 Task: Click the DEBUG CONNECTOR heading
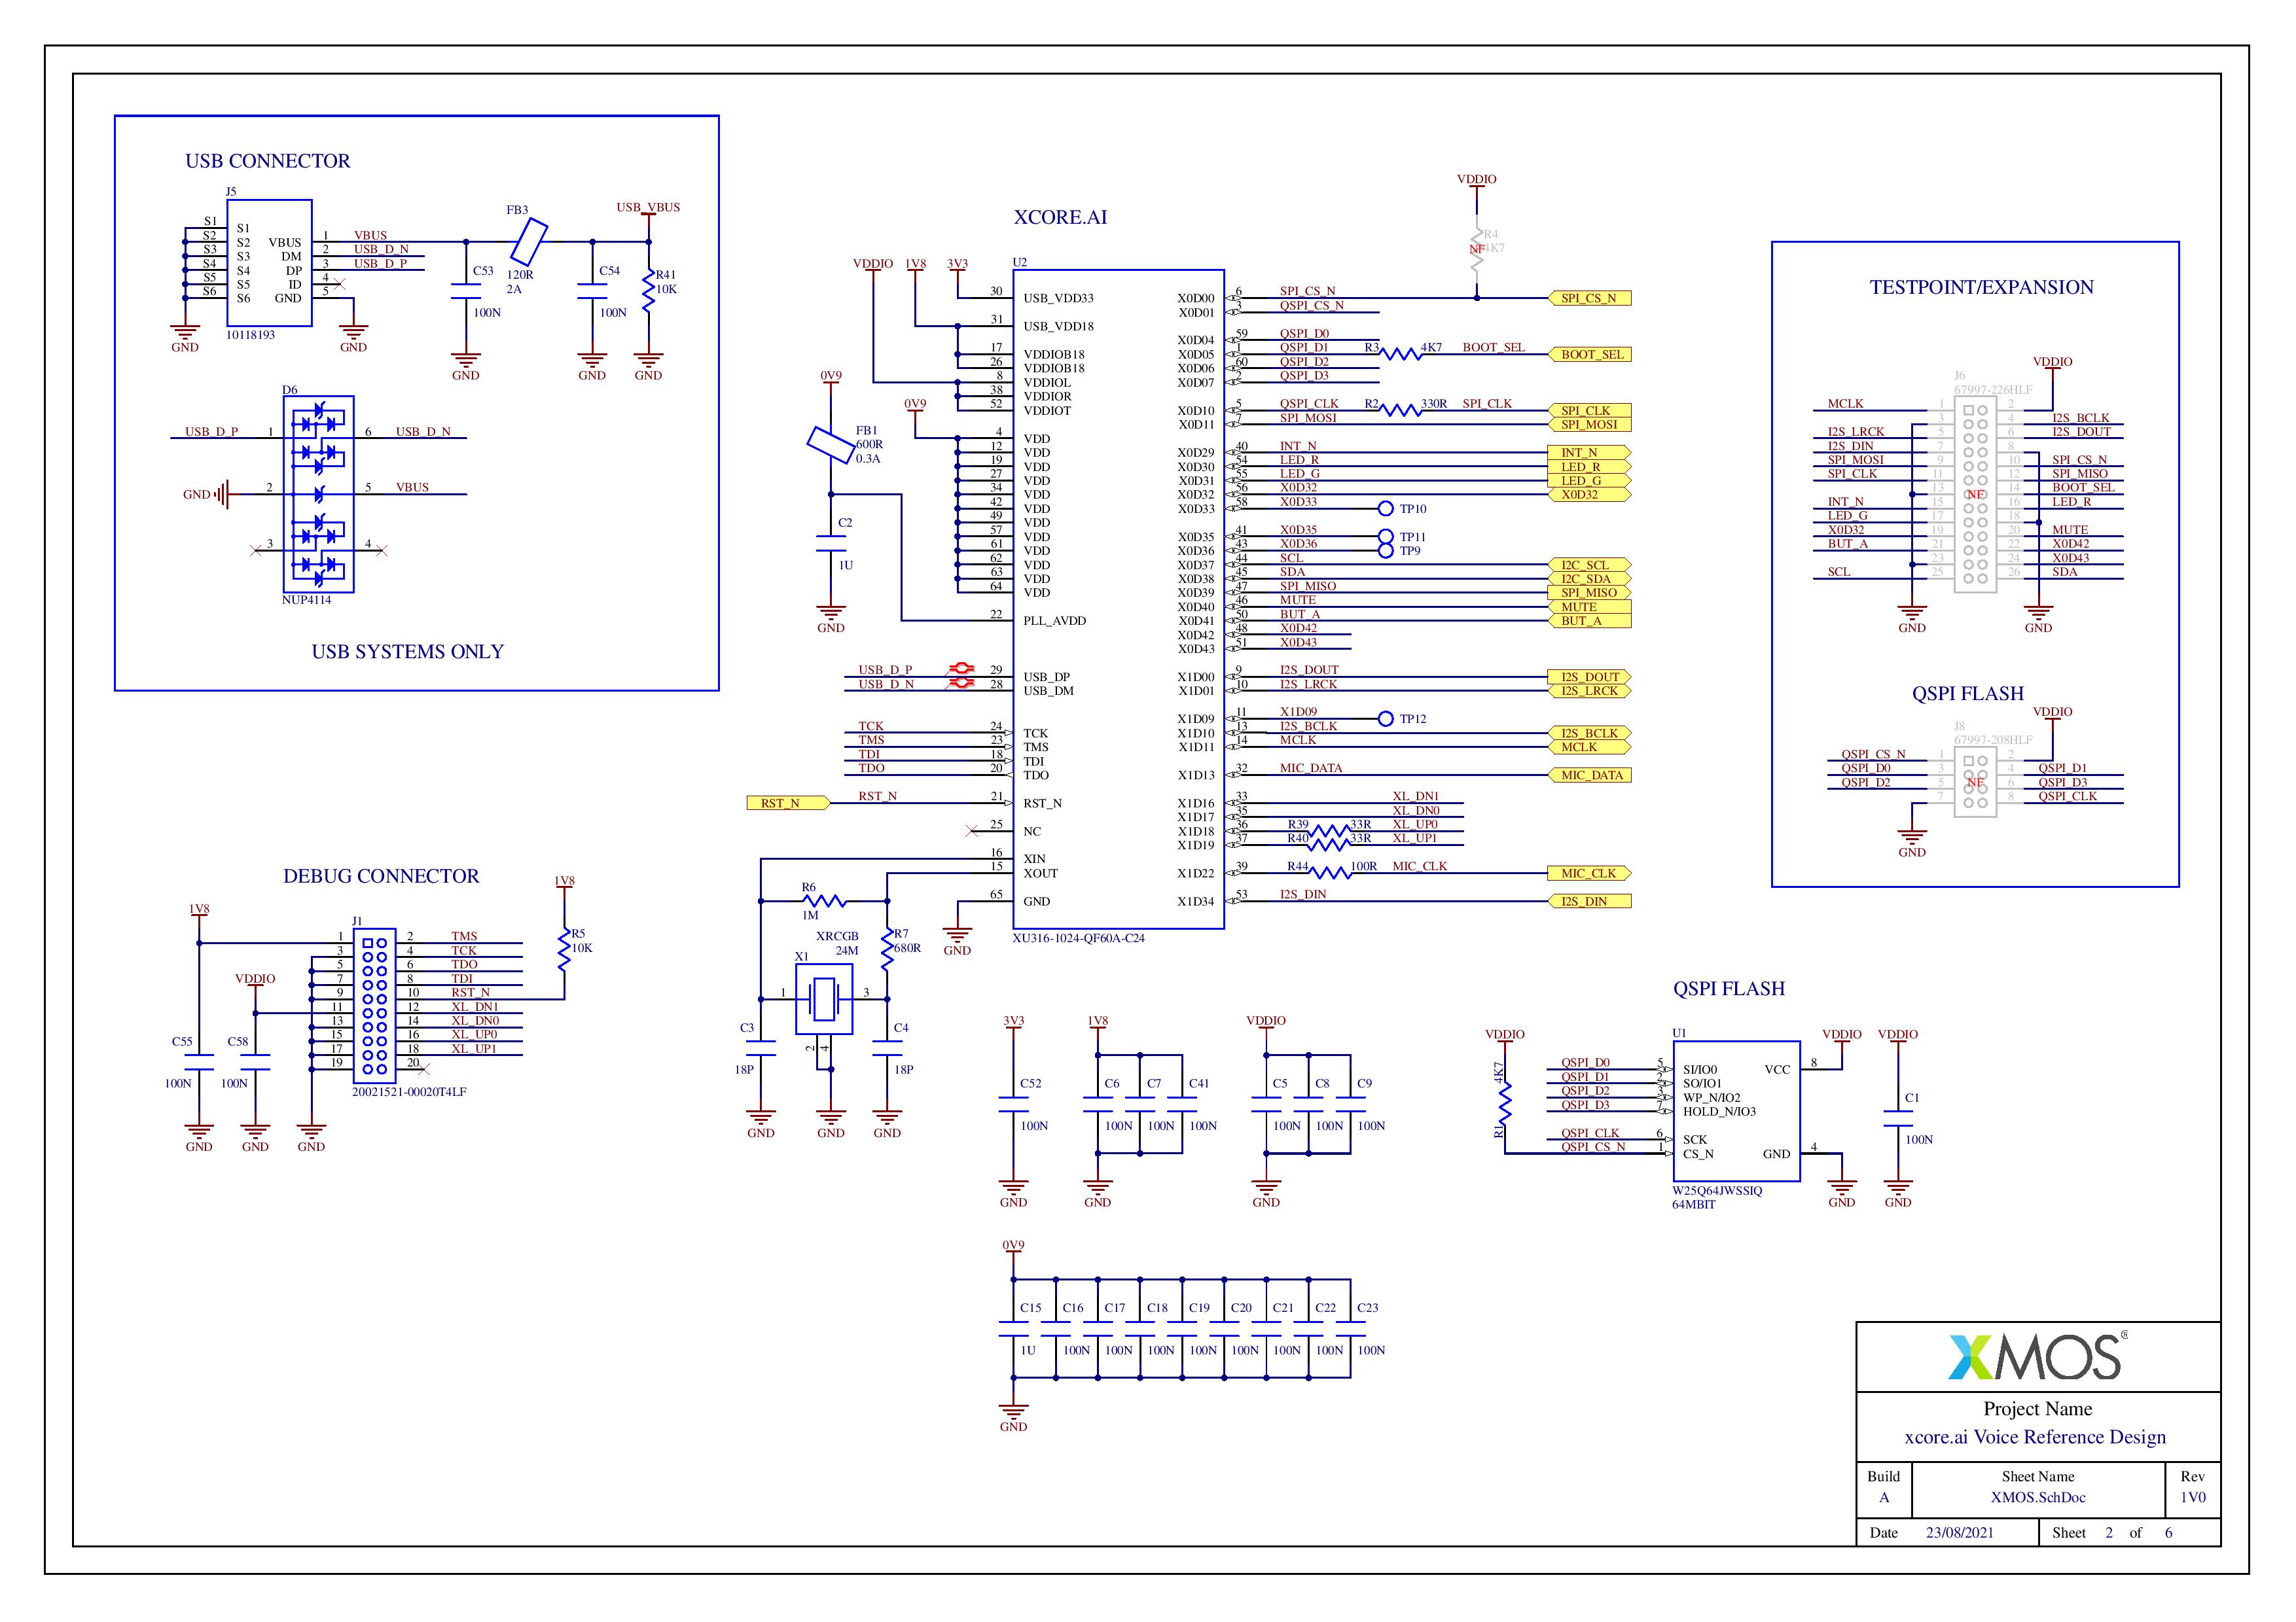(381, 875)
